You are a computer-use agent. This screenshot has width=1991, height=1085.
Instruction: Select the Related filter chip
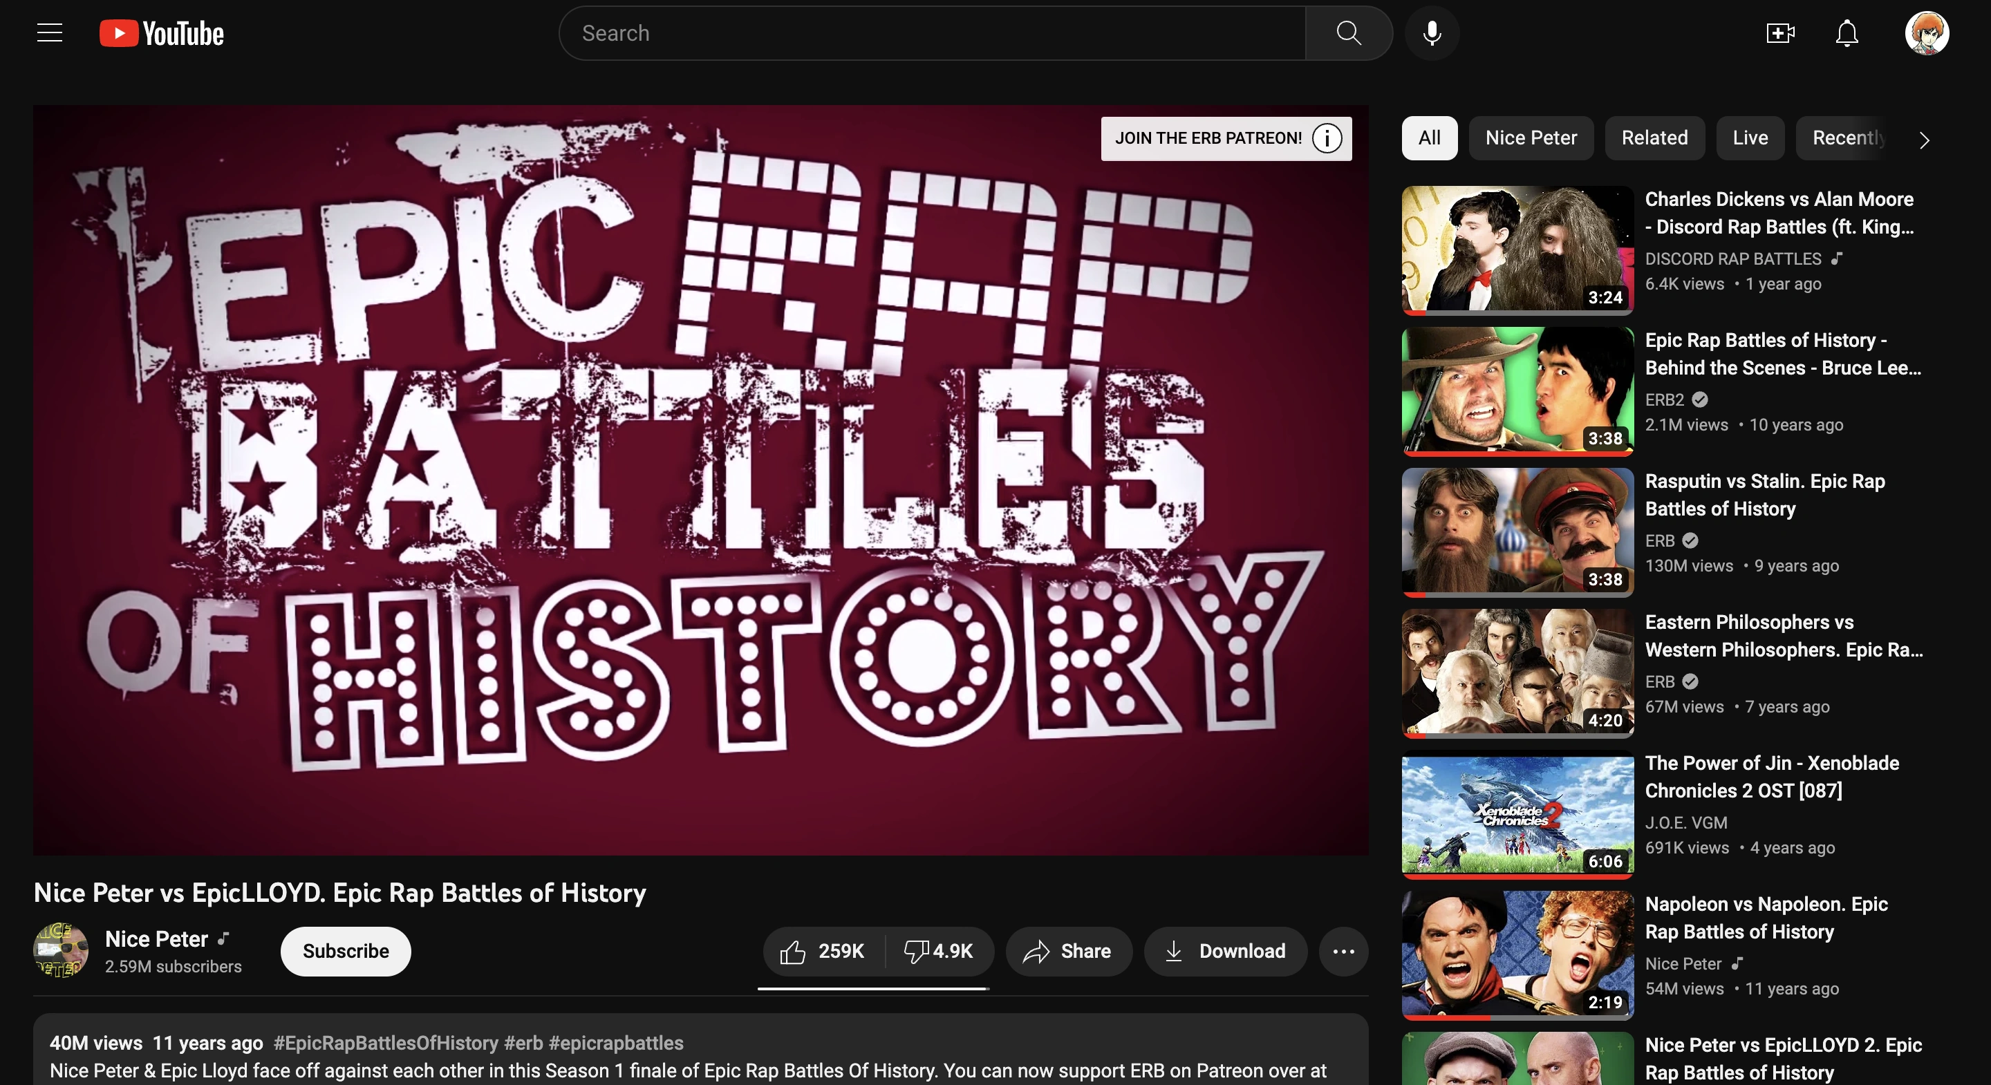[1654, 138]
